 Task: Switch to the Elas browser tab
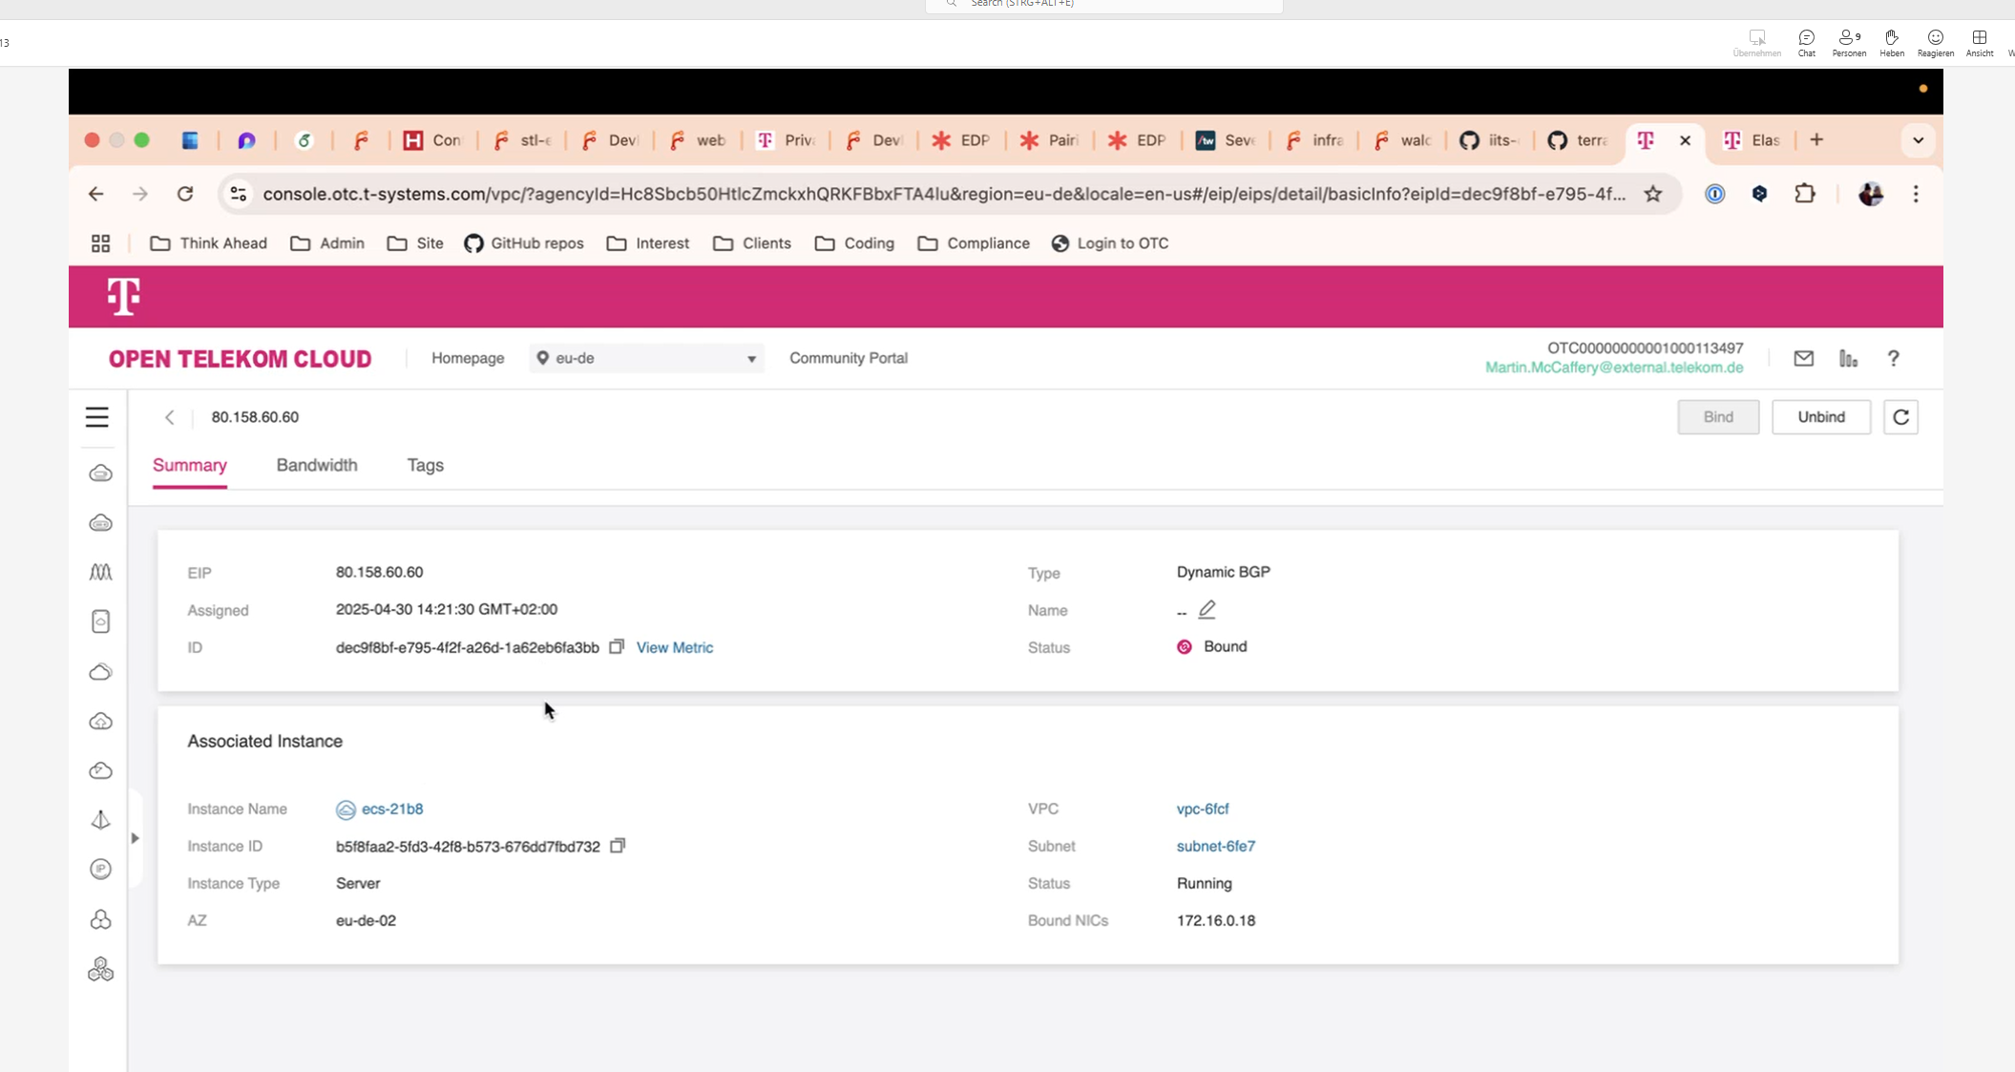click(x=1752, y=140)
